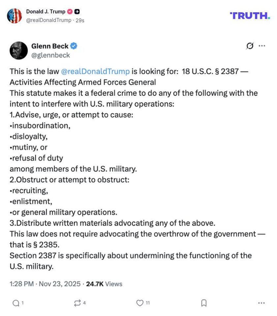Click the TRUTH. logo
Viewport: 277px width, 316px height.
click(250, 15)
